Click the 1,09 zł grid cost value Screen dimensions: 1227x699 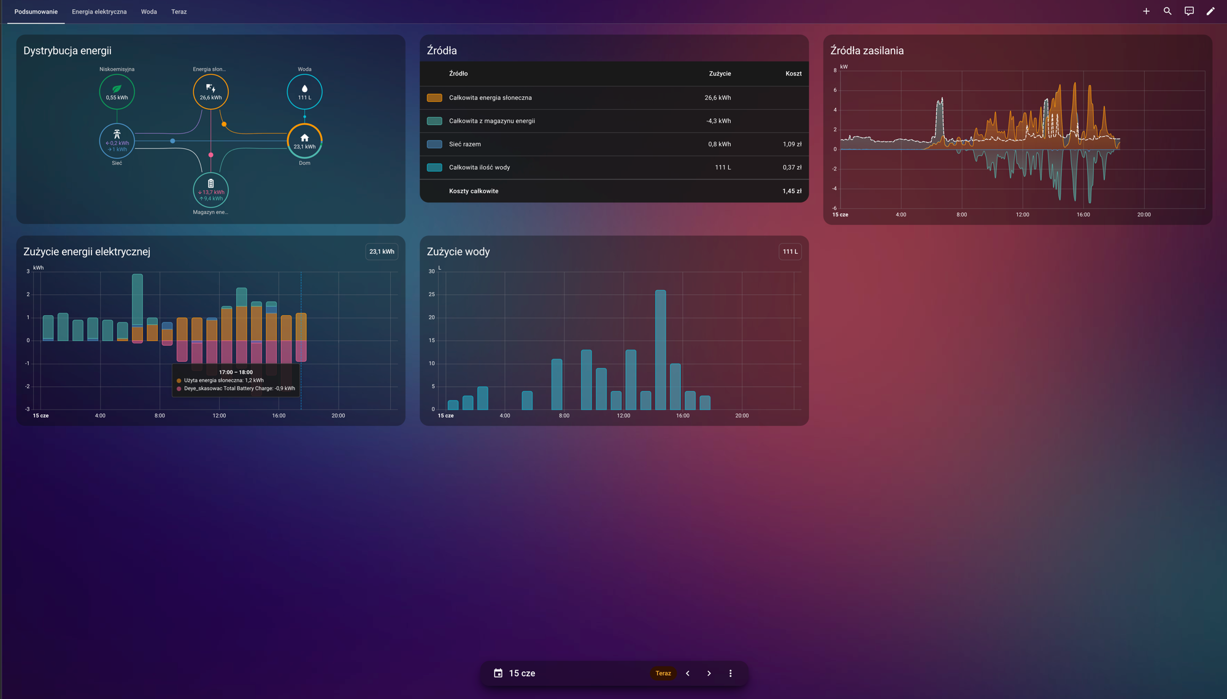(792, 144)
